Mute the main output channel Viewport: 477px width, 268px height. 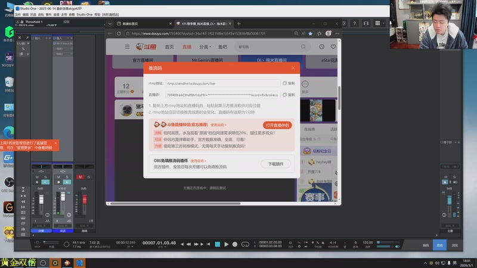(x=445, y=177)
